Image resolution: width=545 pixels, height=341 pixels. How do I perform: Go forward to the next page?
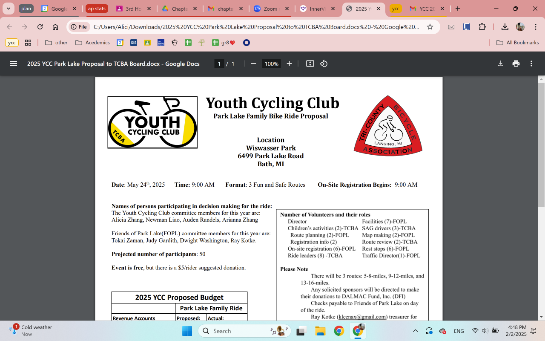pos(25,27)
